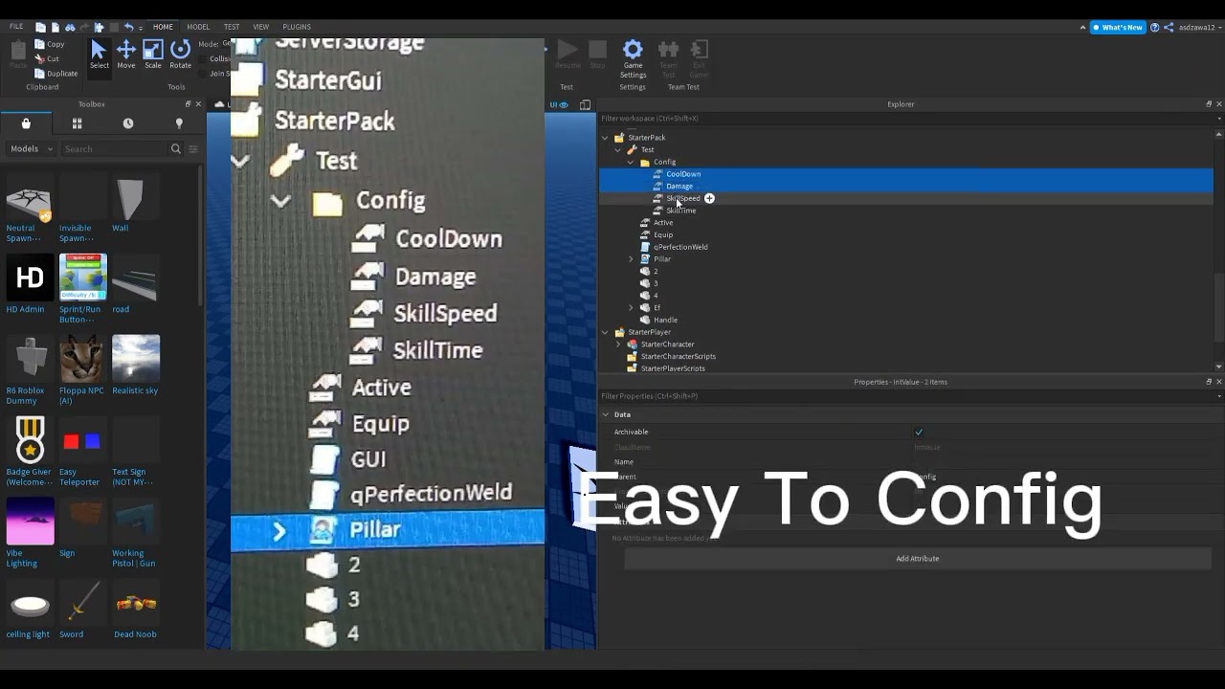
Task: Select the Equip event in Explorer
Action: (x=662, y=235)
